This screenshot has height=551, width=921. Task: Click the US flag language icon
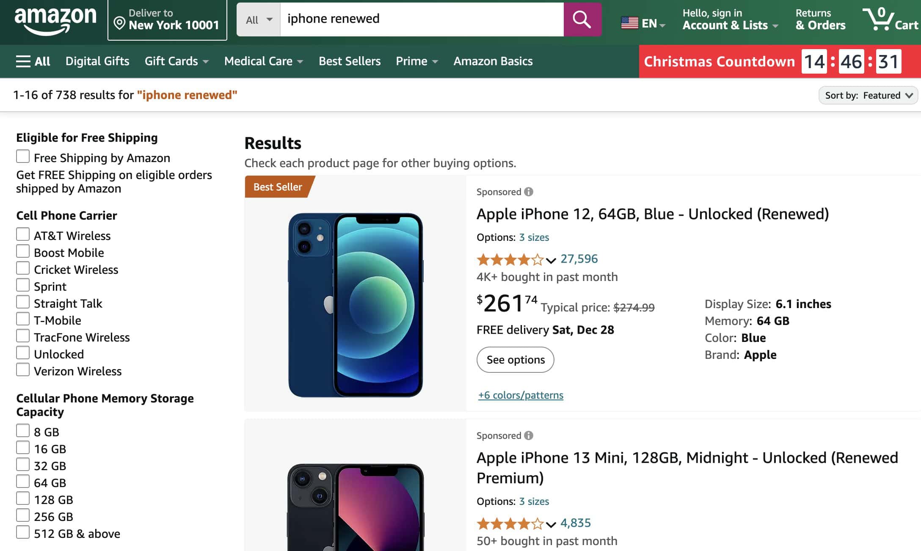pyautogui.click(x=629, y=23)
